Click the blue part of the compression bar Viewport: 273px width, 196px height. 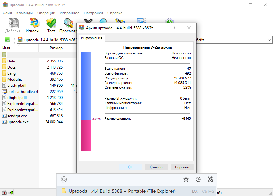[x=86, y=86]
